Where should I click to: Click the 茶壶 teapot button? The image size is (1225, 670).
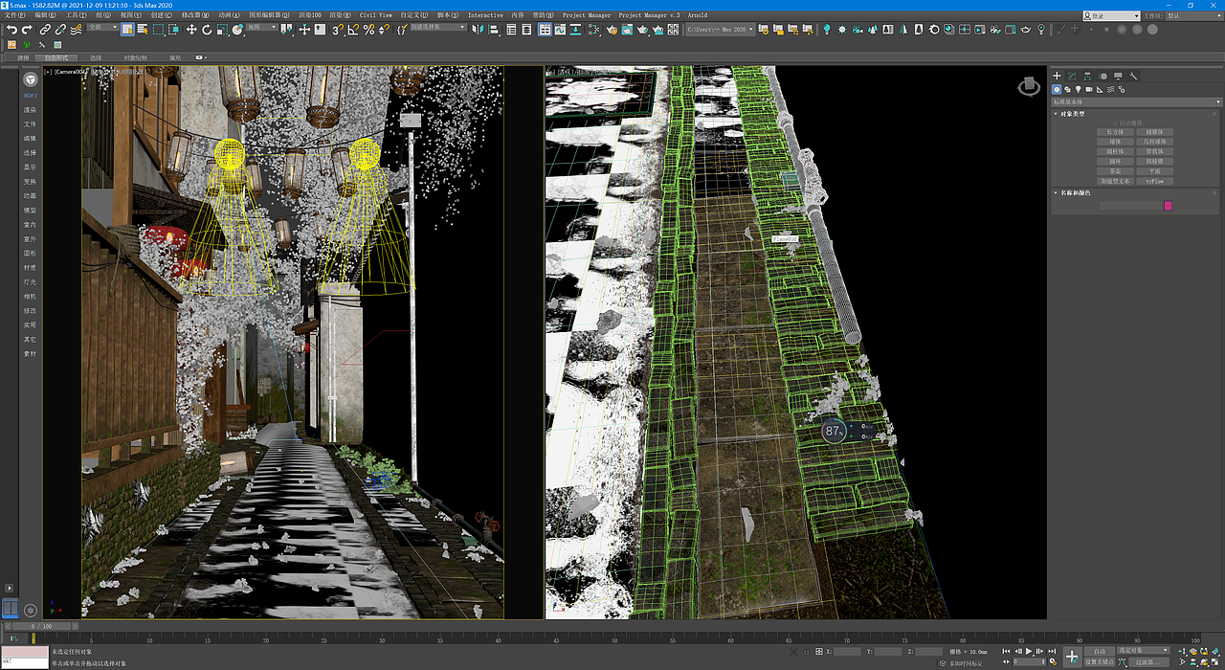(x=1115, y=171)
